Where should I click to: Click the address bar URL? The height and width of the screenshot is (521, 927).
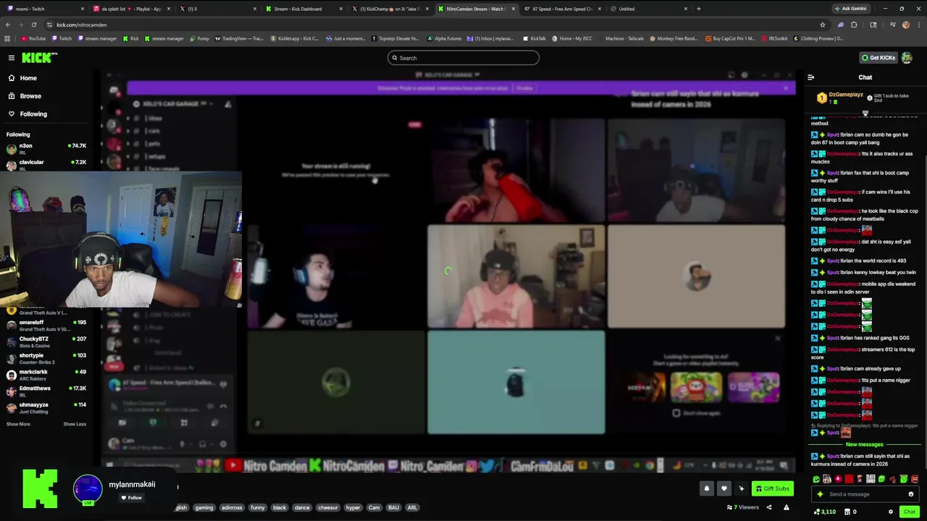(81, 25)
